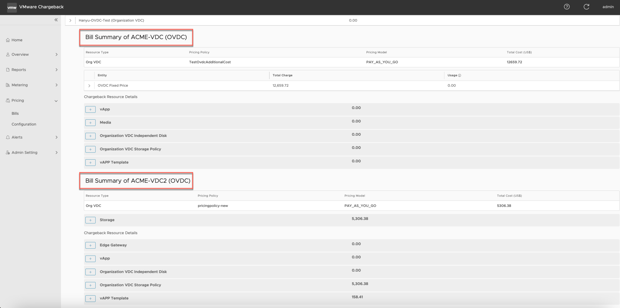Image resolution: width=620 pixels, height=308 pixels.
Task: Click the admin account label
Action: (608, 6)
